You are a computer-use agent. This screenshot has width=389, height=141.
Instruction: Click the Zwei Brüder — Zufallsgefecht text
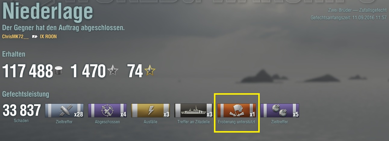[x=357, y=10]
